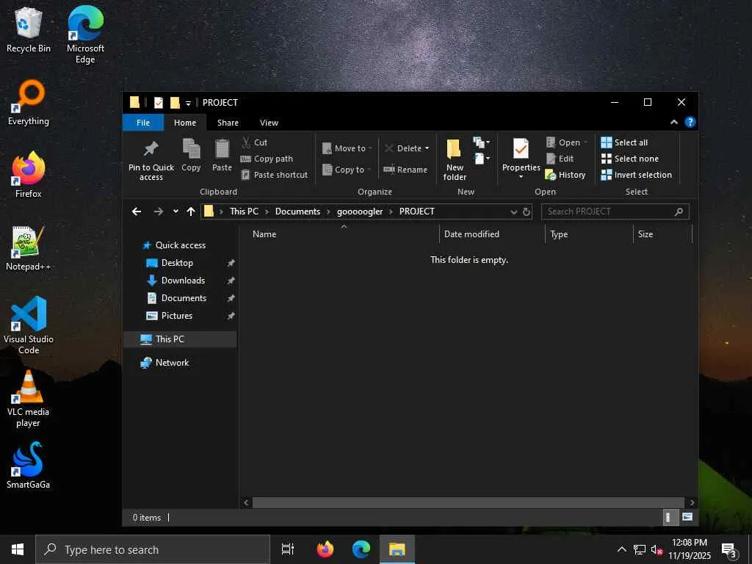The image size is (752, 564).
Task: Open the Windows Start menu
Action: pyautogui.click(x=18, y=549)
